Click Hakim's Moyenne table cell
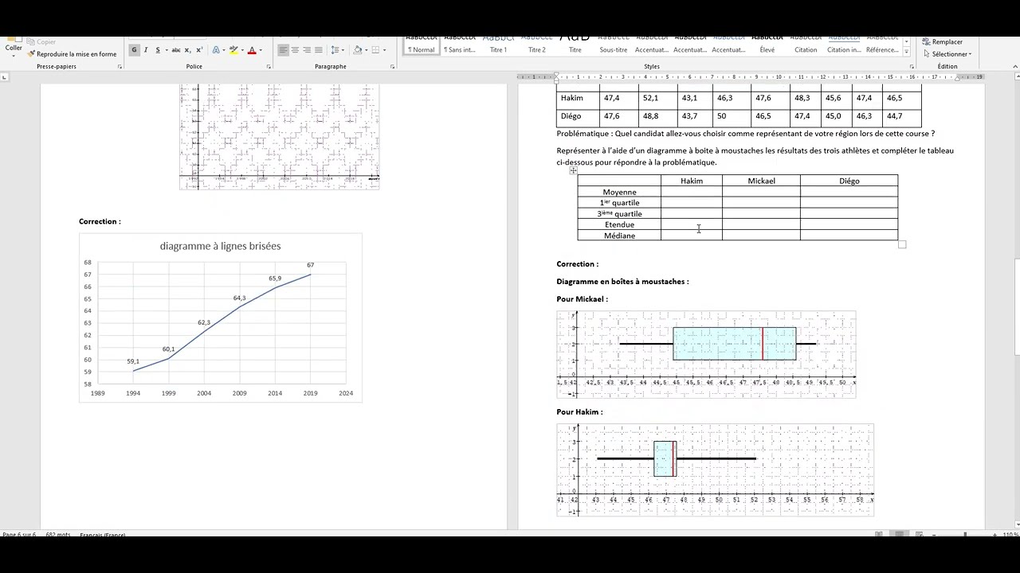This screenshot has height=573, width=1020. point(692,192)
